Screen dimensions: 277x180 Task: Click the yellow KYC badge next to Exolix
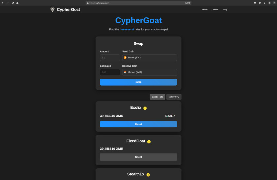tap(145, 108)
